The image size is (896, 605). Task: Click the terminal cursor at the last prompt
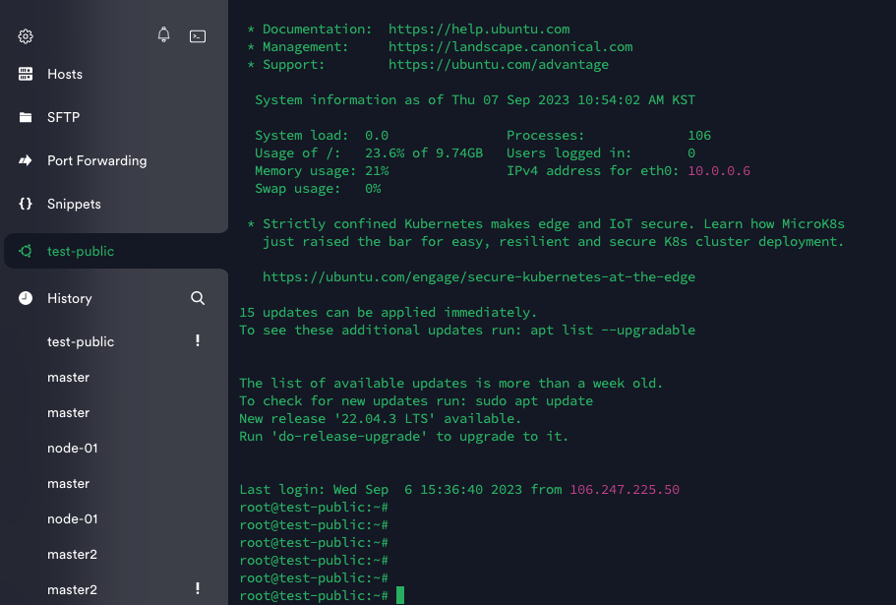(x=400, y=595)
